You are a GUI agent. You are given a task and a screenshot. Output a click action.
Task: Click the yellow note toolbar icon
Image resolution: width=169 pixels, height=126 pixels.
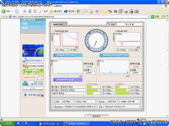[x=105, y=11]
